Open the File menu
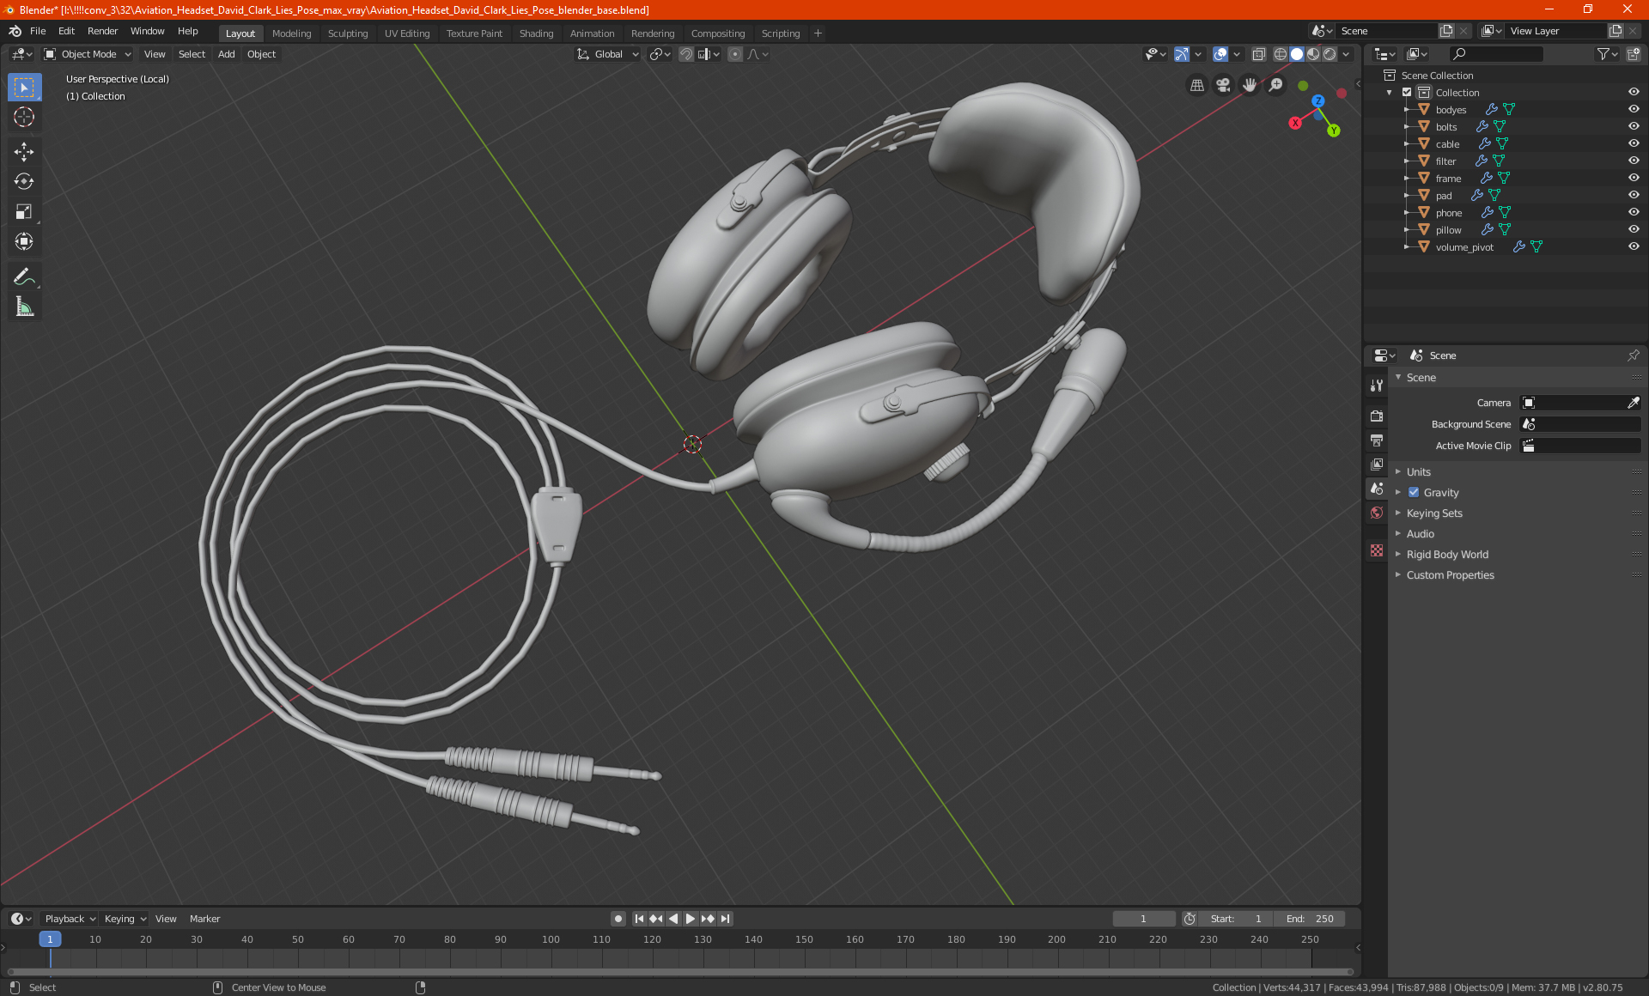Image resolution: width=1649 pixels, height=996 pixels. [x=38, y=31]
